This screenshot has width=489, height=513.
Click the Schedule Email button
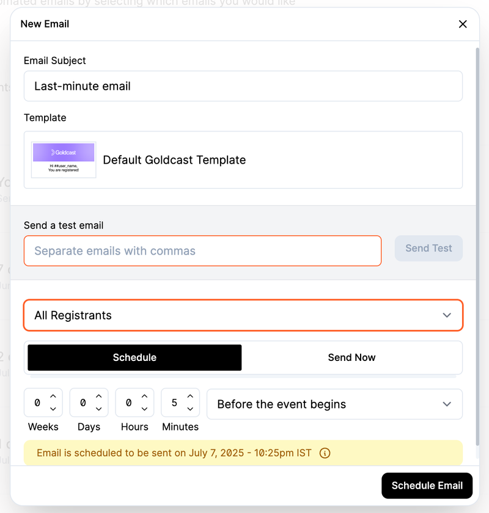[427, 486]
